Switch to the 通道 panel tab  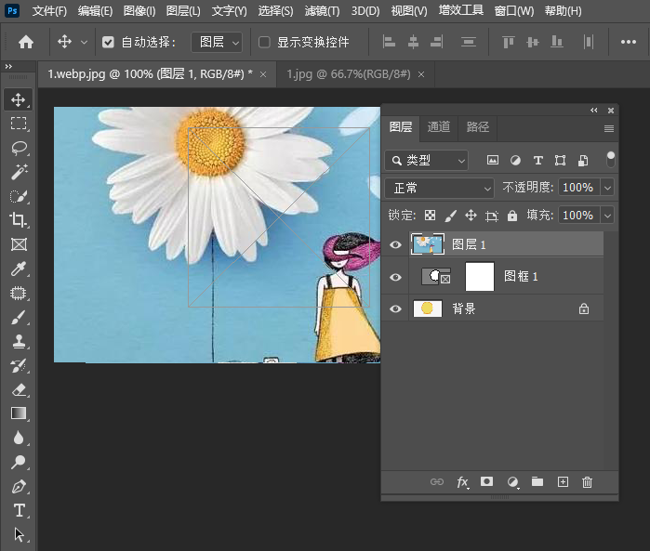pyautogui.click(x=439, y=127)
